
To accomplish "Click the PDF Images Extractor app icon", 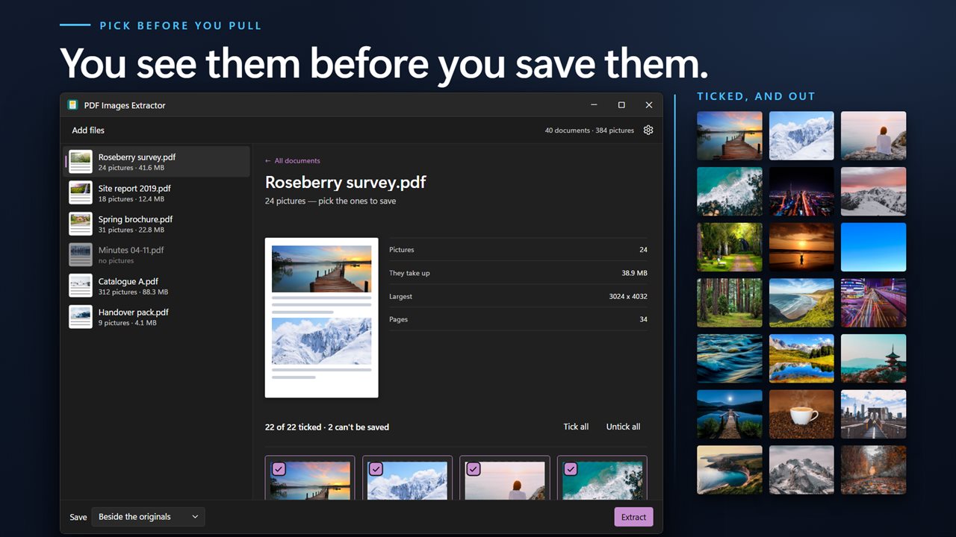I will coord(72,105).
